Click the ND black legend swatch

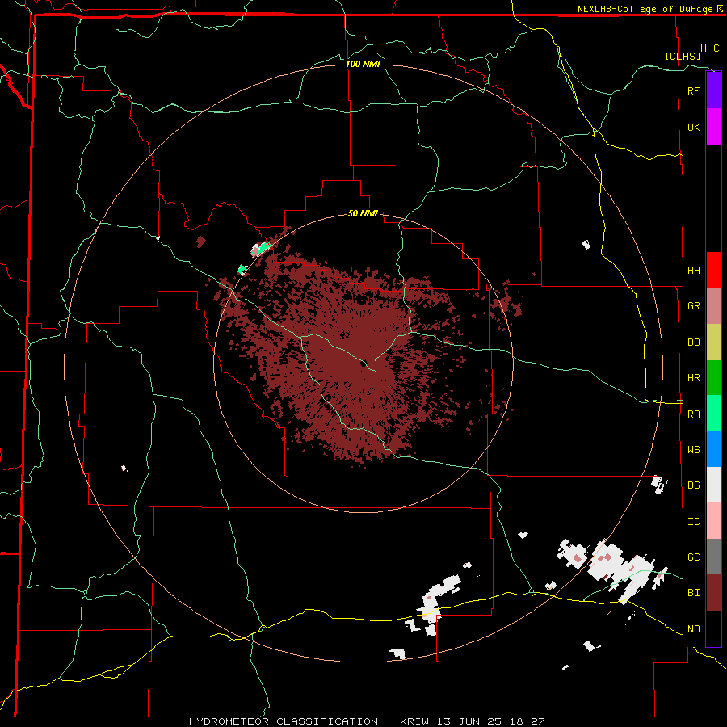click(x=713, y=628)
